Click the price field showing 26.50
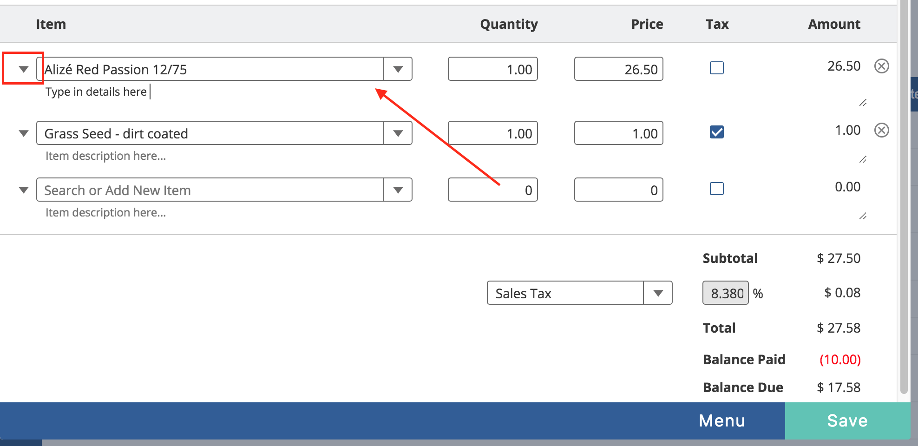Screen dimensions: 918x446 (618, 69)
